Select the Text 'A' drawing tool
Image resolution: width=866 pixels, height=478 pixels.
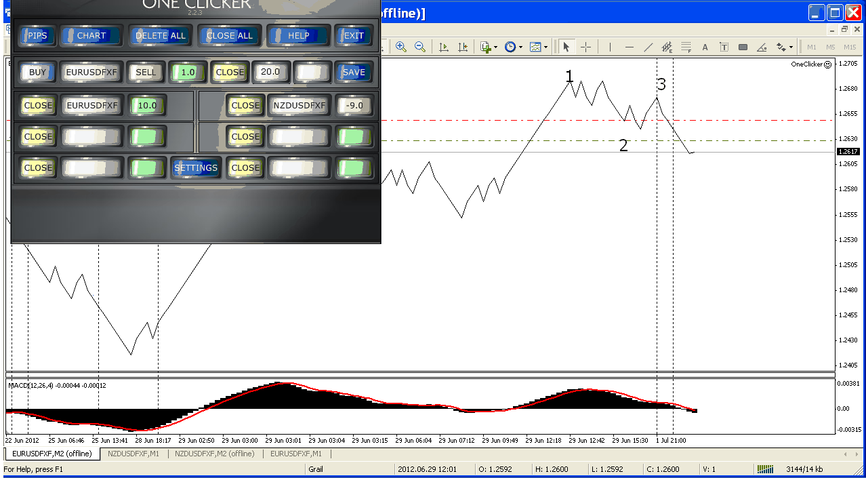coord(705,47)
